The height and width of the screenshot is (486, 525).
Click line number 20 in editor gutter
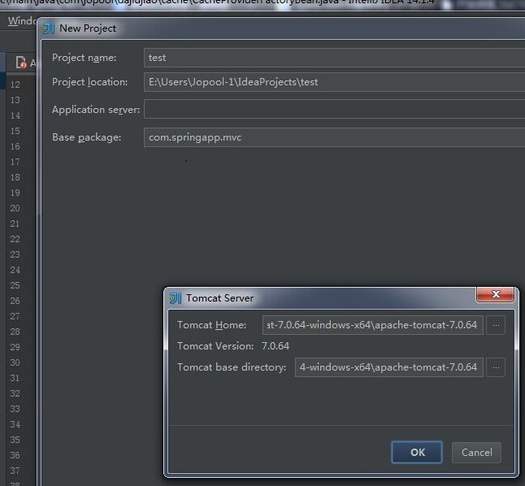point(15,208)
